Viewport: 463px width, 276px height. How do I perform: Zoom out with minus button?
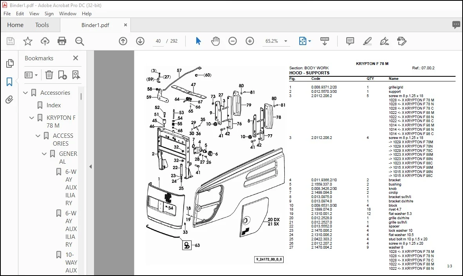click(233, 41)
